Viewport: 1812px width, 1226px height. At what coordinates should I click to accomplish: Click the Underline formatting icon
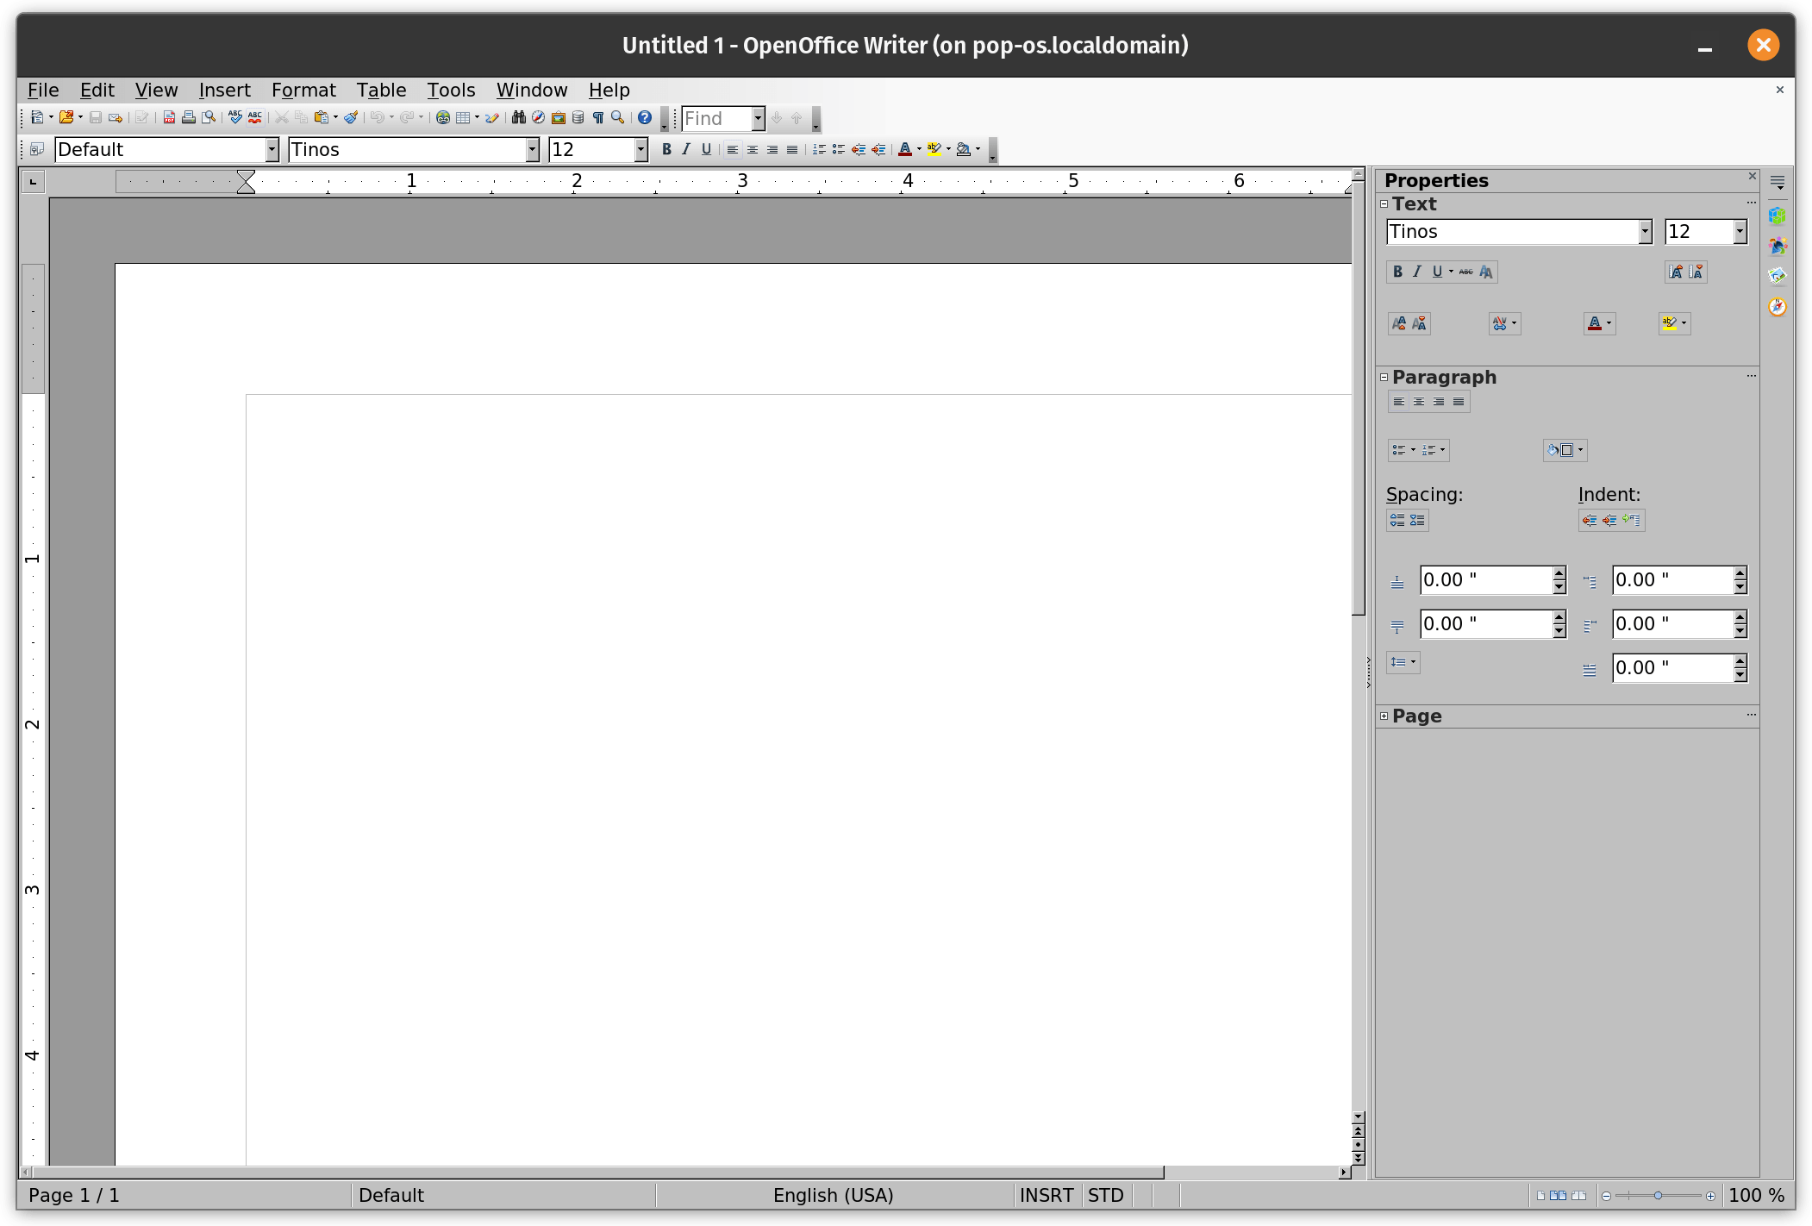point(706,149)
